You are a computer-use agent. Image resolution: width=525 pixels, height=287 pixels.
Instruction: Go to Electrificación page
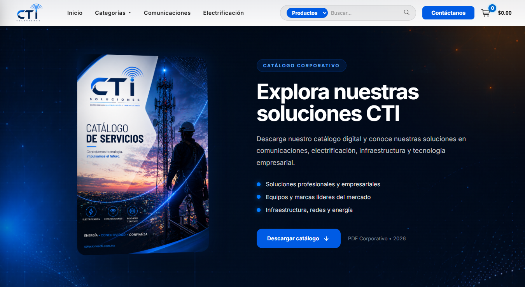click(224, 13)
